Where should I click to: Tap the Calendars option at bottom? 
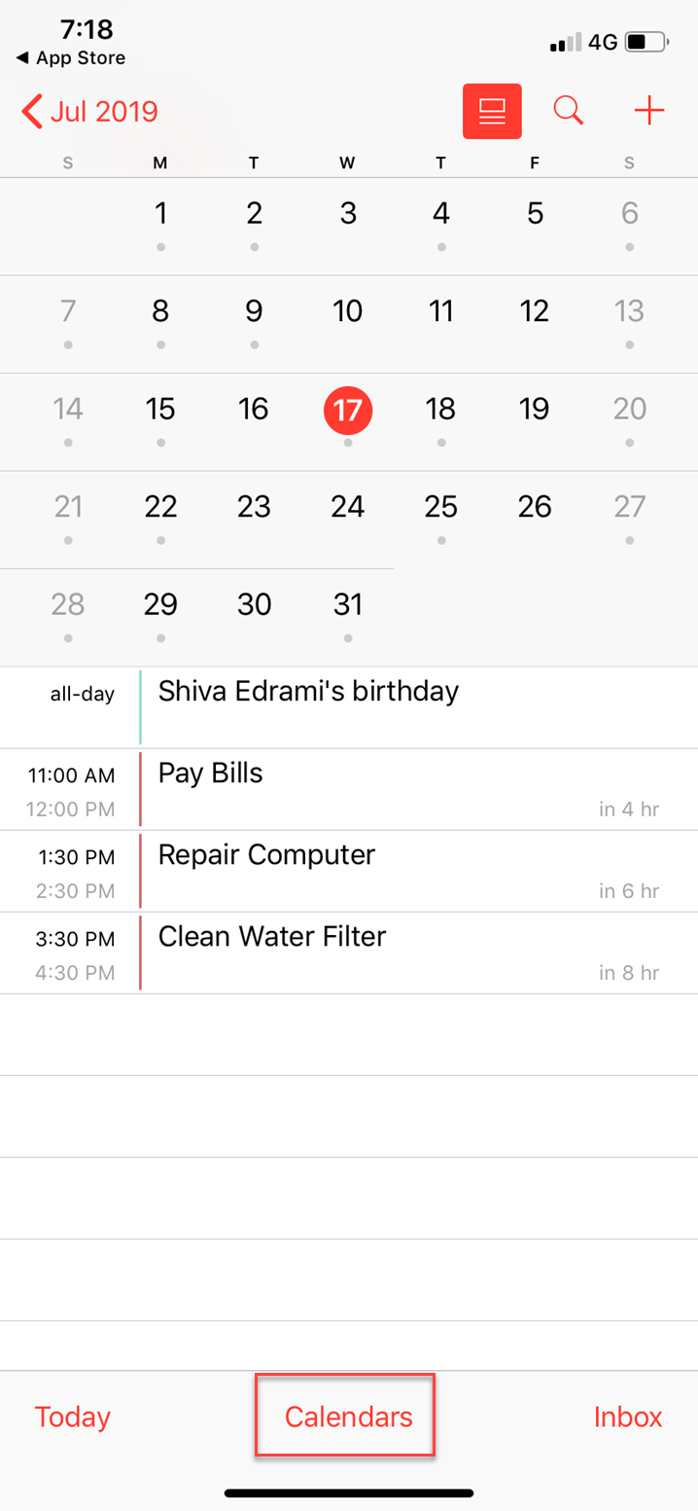[x=345, y=1417]
